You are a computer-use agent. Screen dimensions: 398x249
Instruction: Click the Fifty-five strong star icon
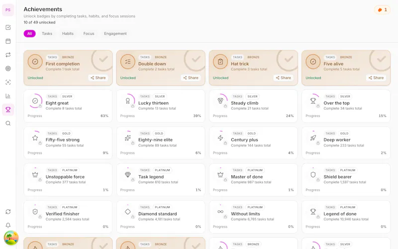[35, 138]
